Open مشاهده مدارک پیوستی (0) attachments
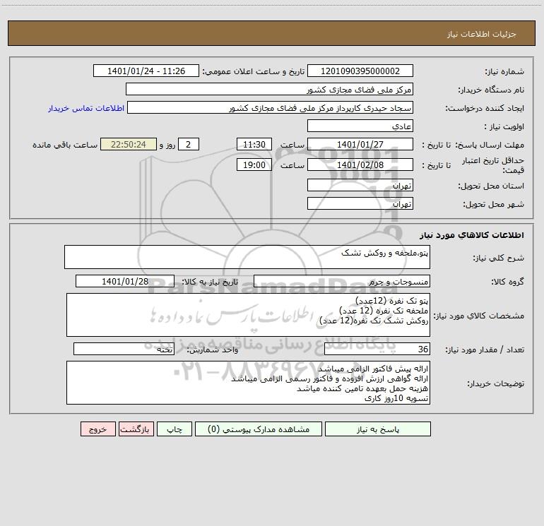The height and width of the screenshot is (526, 544). pos(259,429)
